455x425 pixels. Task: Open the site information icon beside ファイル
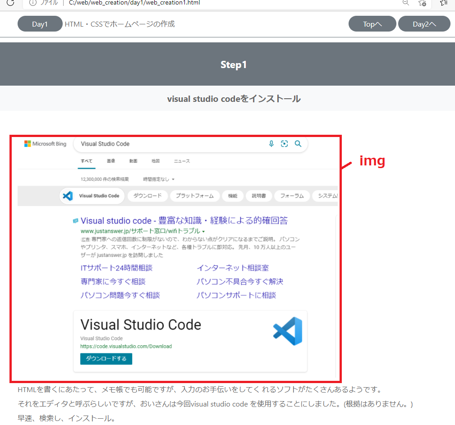coord(33,3)
